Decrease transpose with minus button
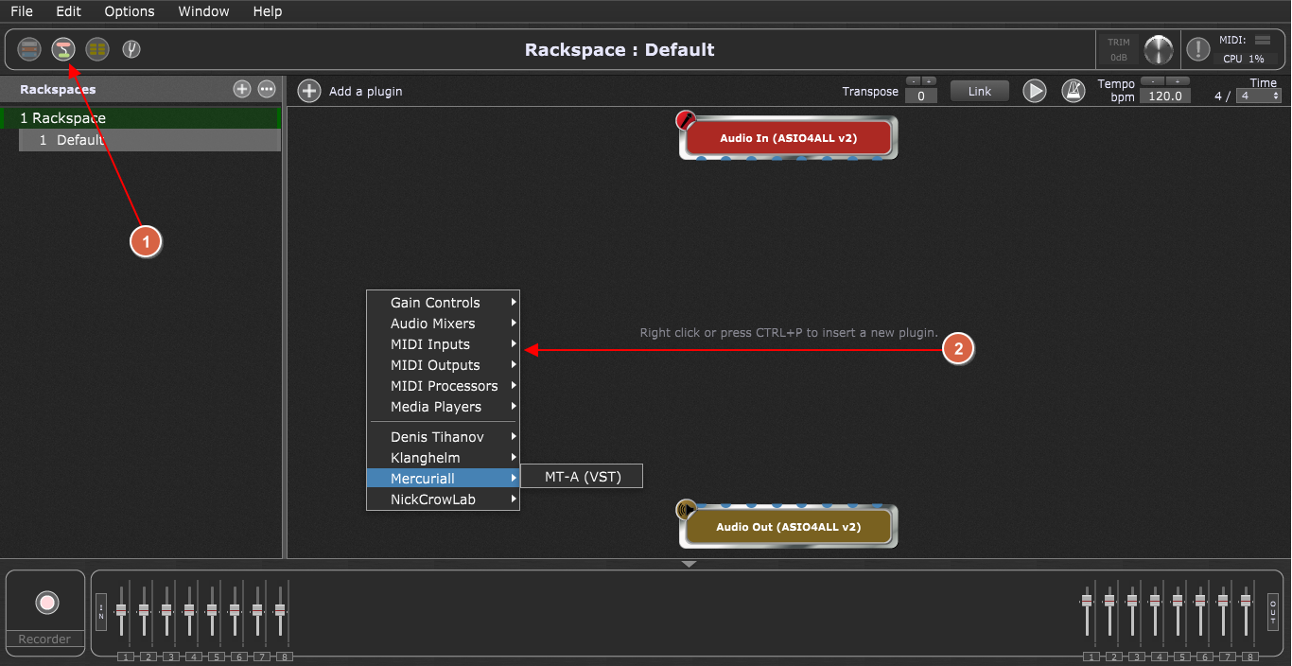The image size is (1292, 666). coord(913,80)
